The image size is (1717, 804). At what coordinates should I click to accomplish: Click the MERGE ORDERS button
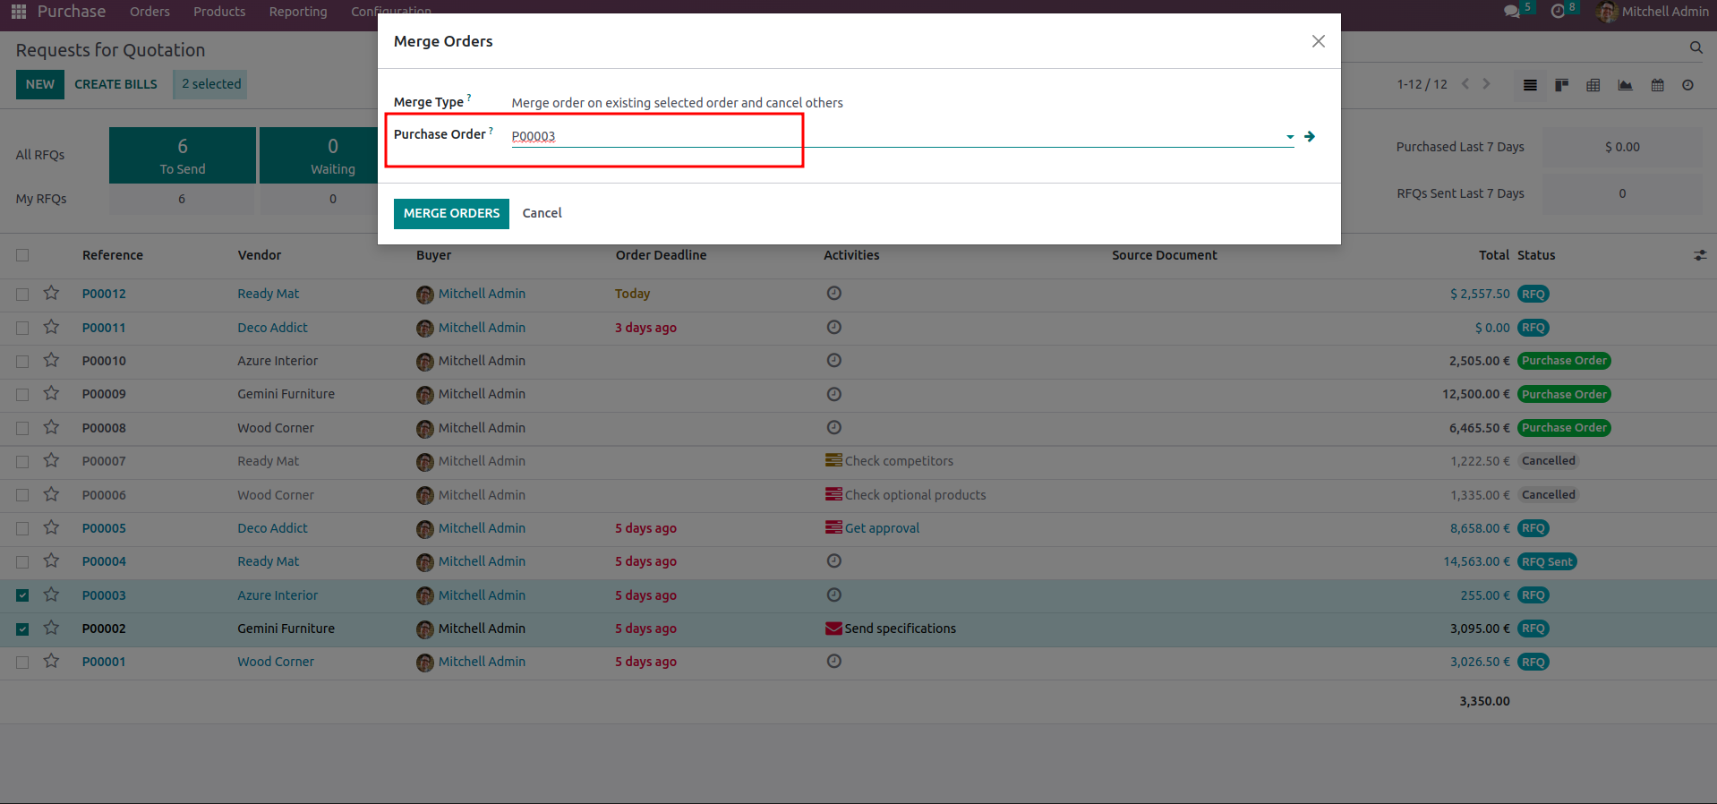coord(451,213)
